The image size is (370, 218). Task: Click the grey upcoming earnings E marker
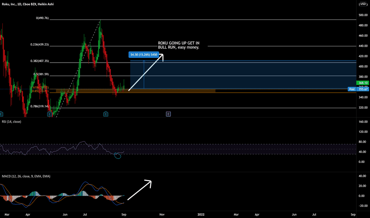[168, 114]
